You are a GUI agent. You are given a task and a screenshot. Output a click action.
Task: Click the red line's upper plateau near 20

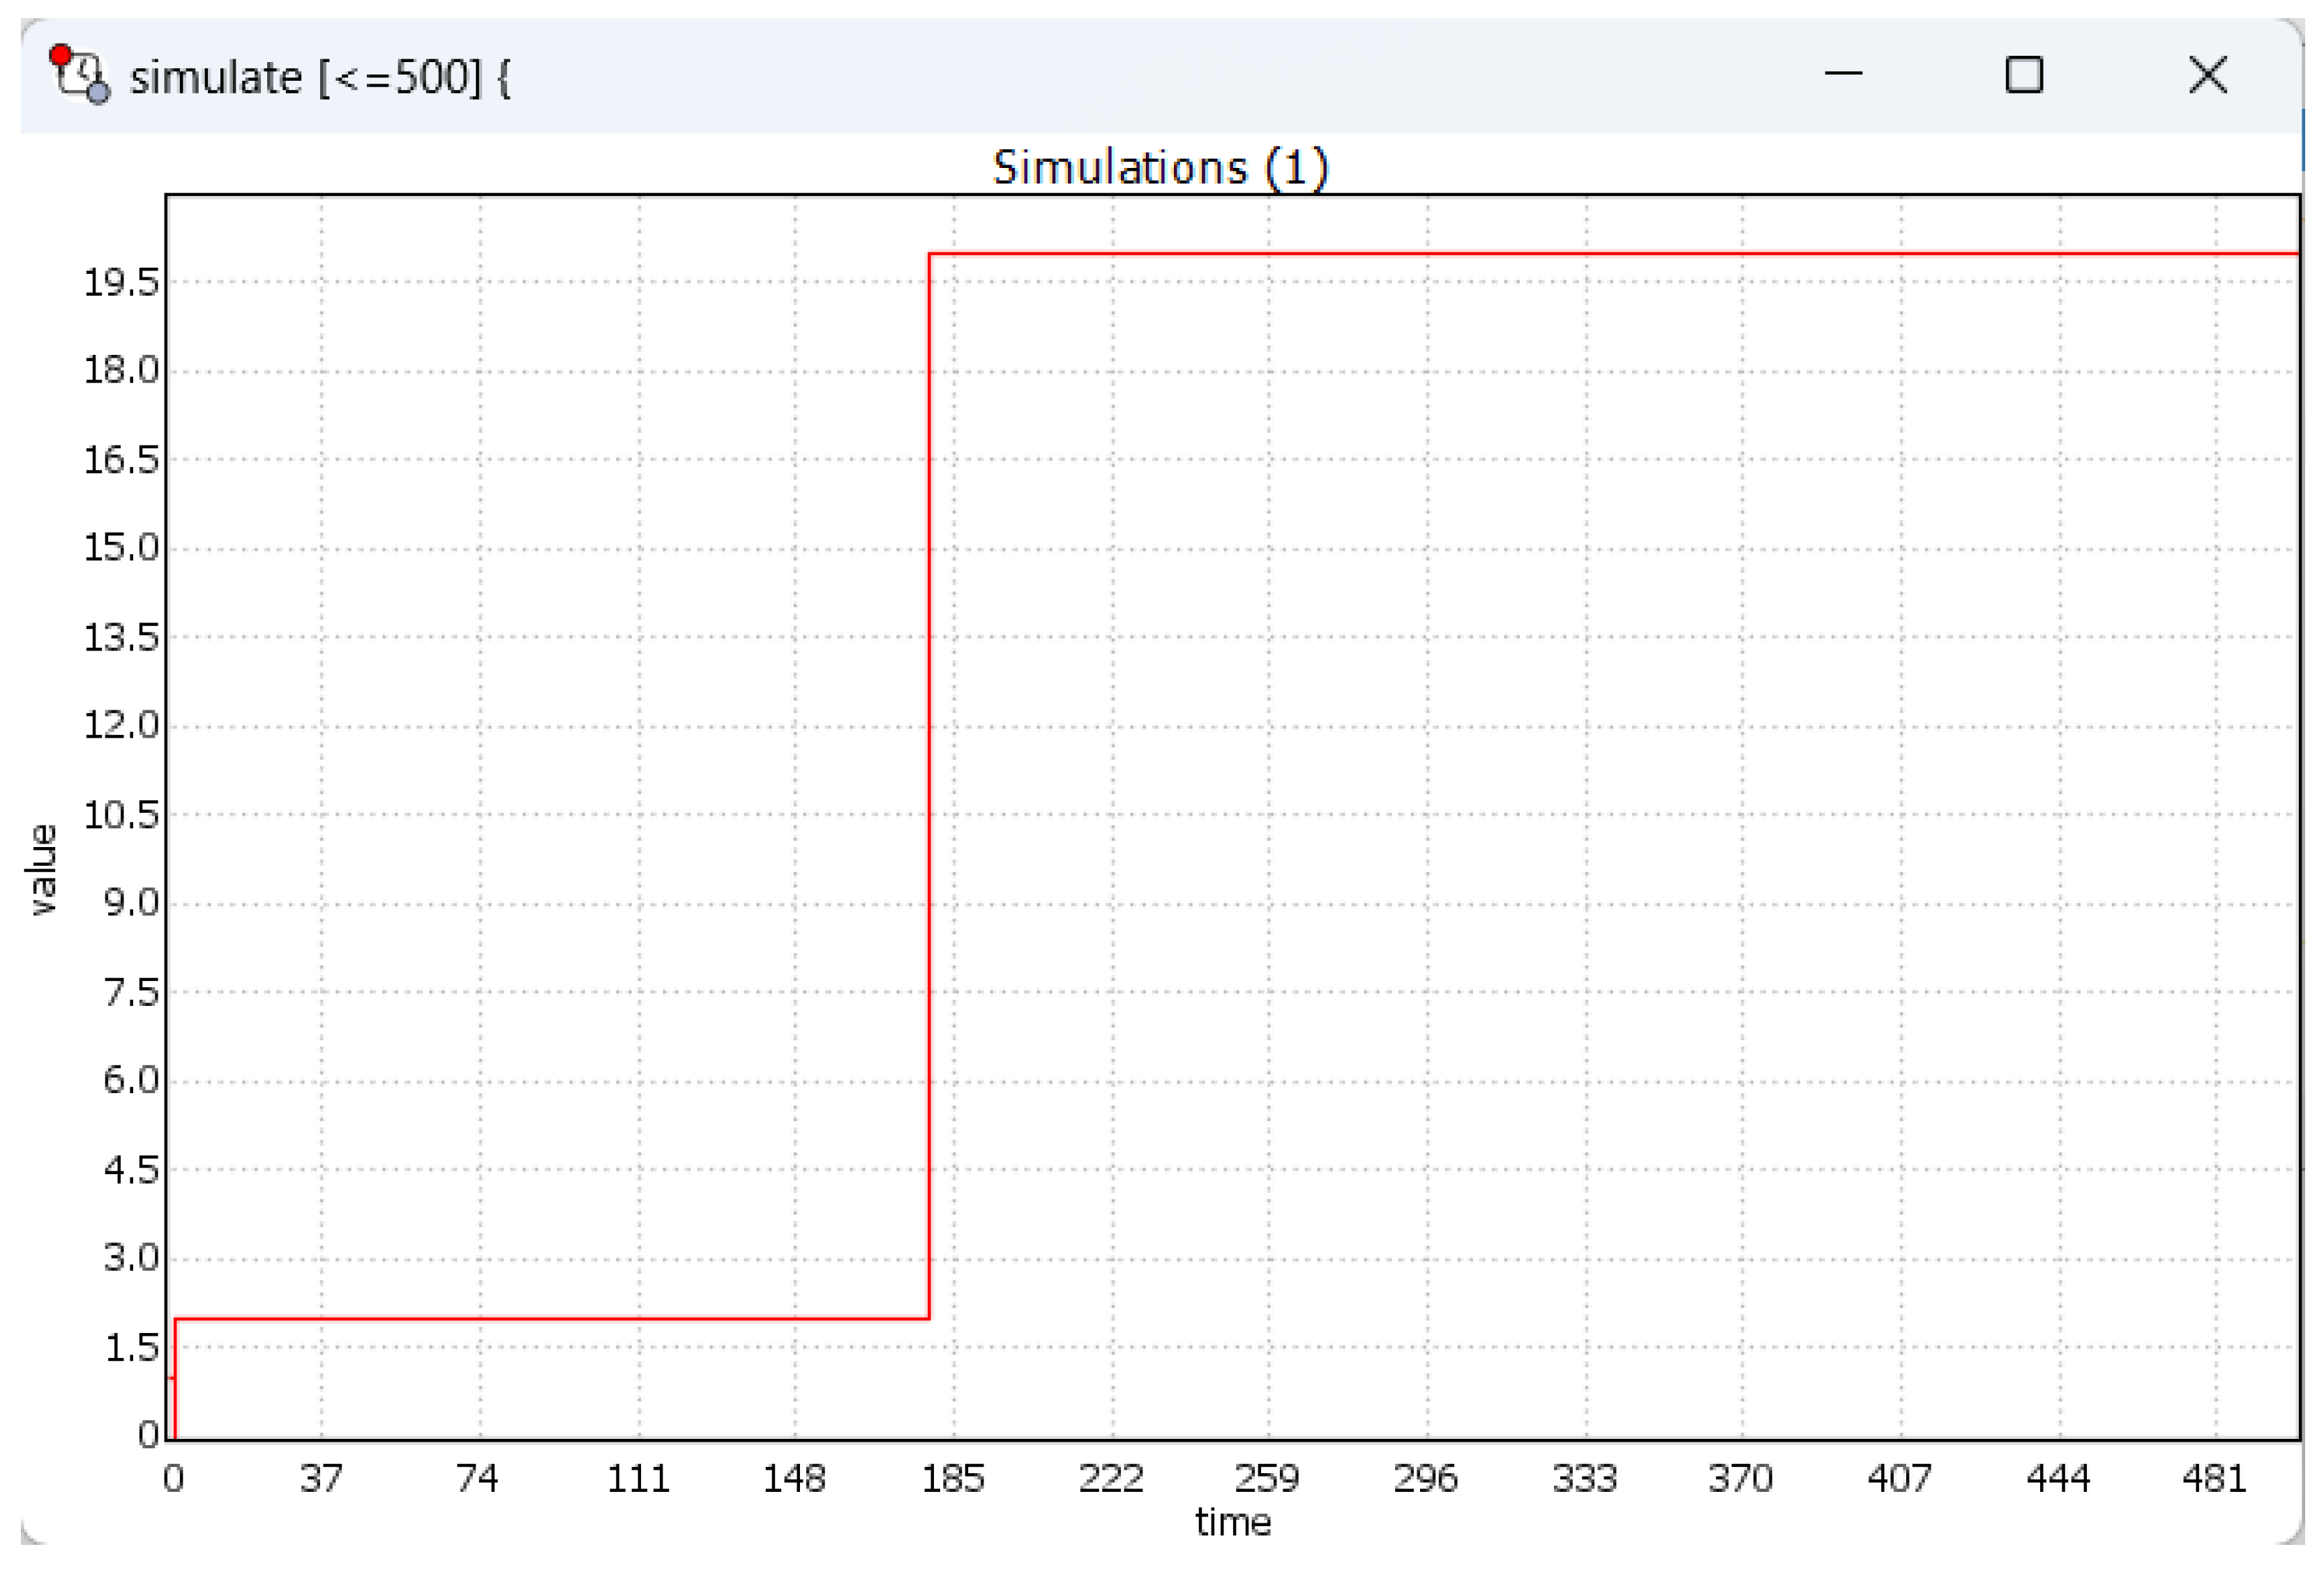(x=1600, y=254)
